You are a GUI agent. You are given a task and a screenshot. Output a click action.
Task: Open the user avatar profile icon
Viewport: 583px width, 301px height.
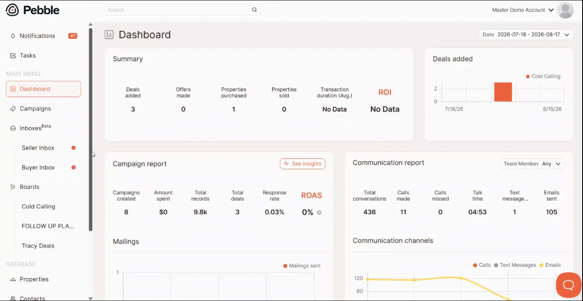(x=565, y=10)
